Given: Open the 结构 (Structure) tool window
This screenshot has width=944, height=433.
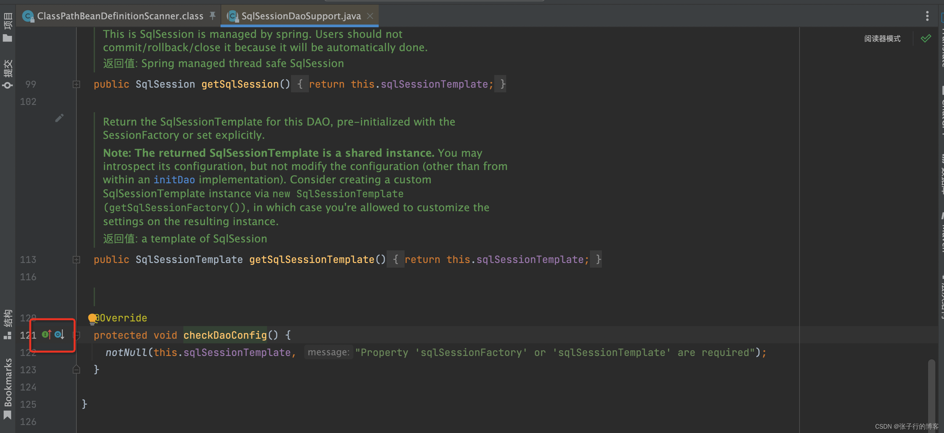Looking at the screenshot, I should (8, 324).
